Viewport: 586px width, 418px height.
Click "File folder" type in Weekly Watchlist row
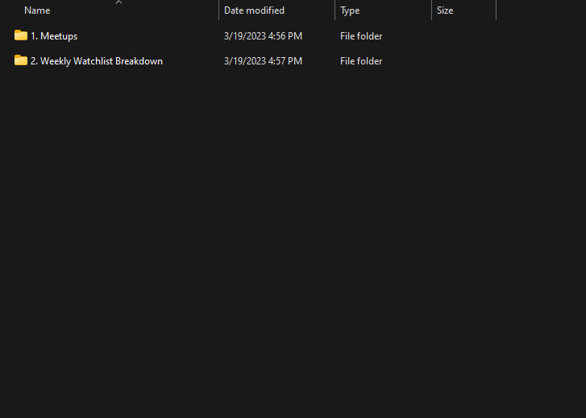pos(361,61)
